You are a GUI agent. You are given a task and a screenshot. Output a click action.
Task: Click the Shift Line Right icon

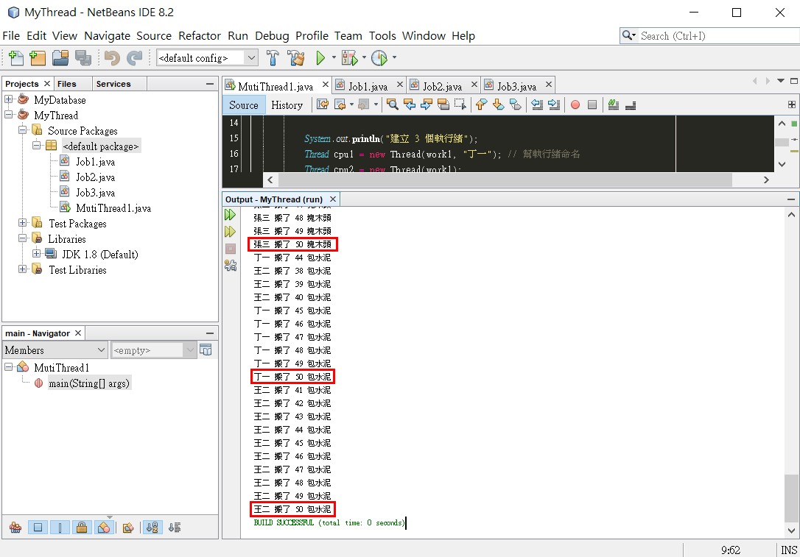553,104
